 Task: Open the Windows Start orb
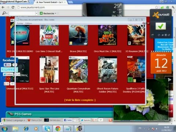point(5,129)
